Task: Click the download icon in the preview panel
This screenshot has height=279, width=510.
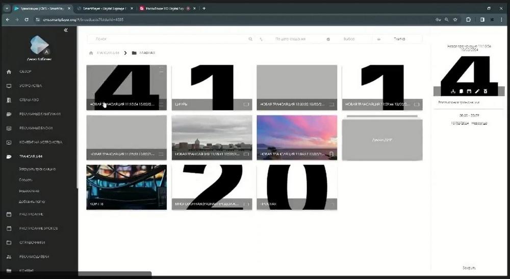Action: [453, 92]
